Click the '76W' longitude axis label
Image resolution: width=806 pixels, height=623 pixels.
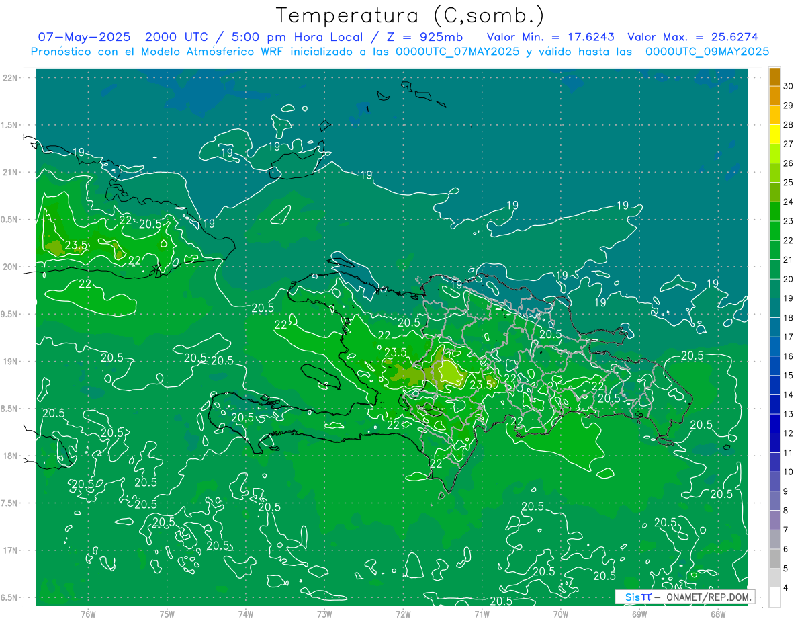coord(88,614)
